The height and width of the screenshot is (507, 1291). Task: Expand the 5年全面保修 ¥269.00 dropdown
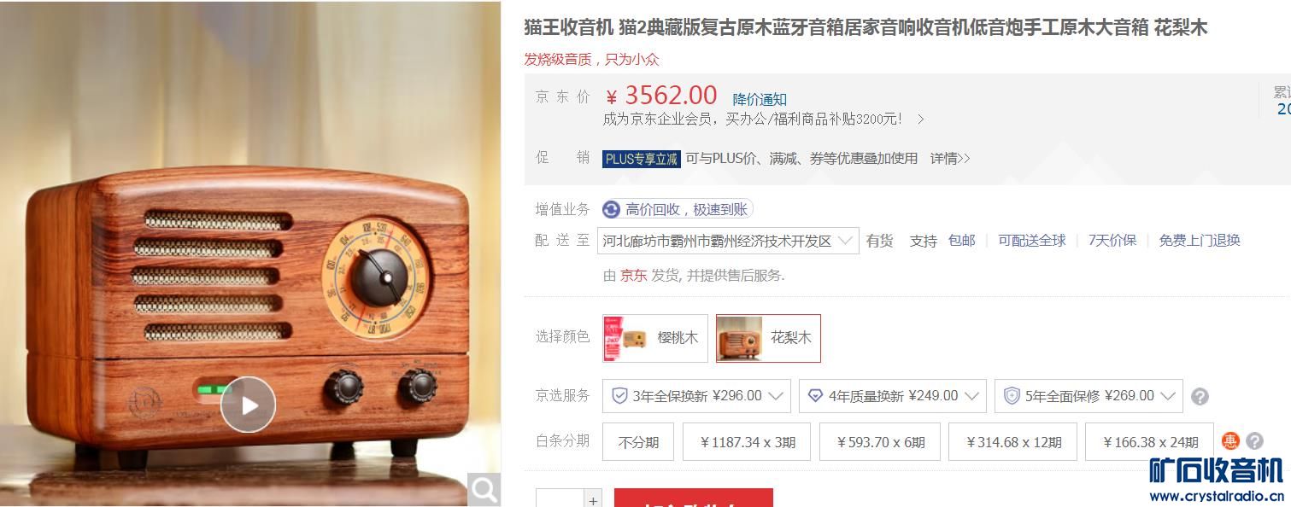(1089, 396)
